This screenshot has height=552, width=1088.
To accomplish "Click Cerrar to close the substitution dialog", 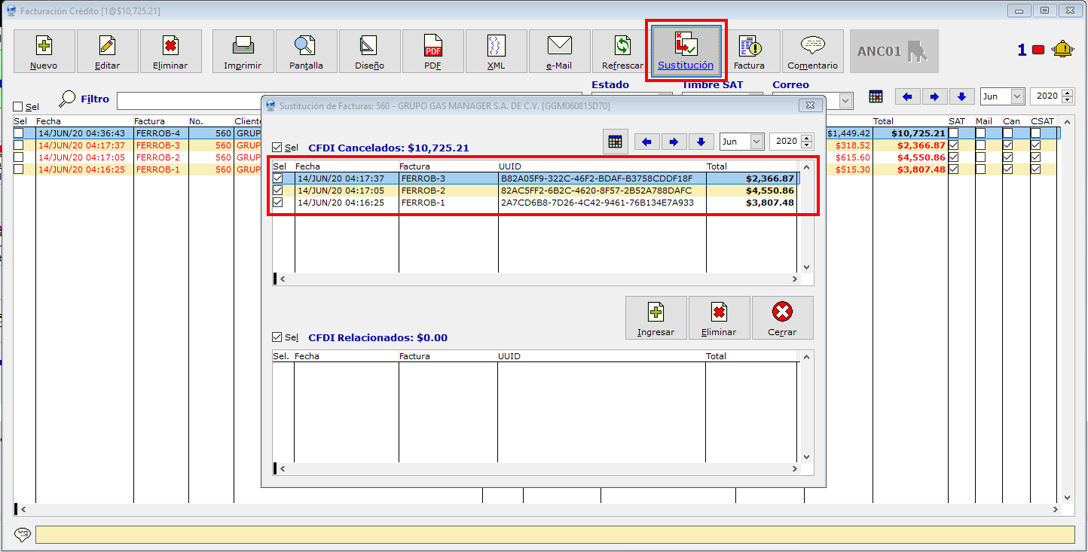I will tap(782, 318).
